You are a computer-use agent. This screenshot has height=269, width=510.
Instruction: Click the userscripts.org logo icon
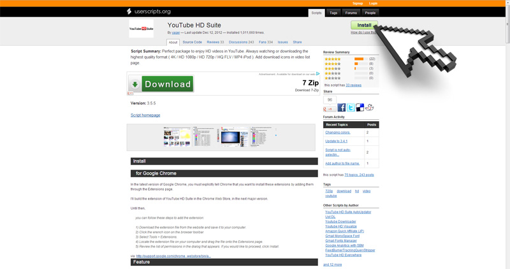[x=129, y=11]
